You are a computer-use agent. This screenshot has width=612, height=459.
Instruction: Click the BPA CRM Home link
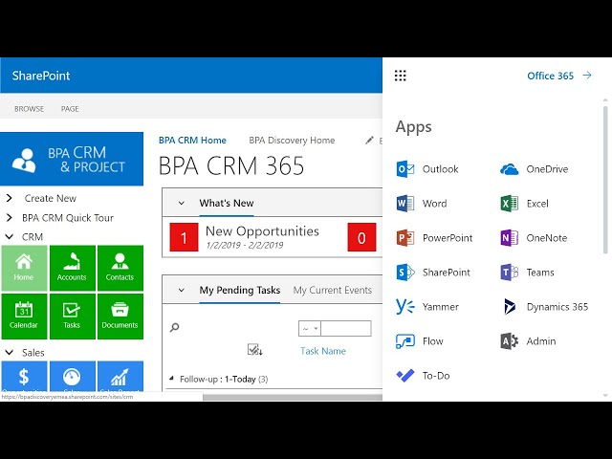click(192, 141)
